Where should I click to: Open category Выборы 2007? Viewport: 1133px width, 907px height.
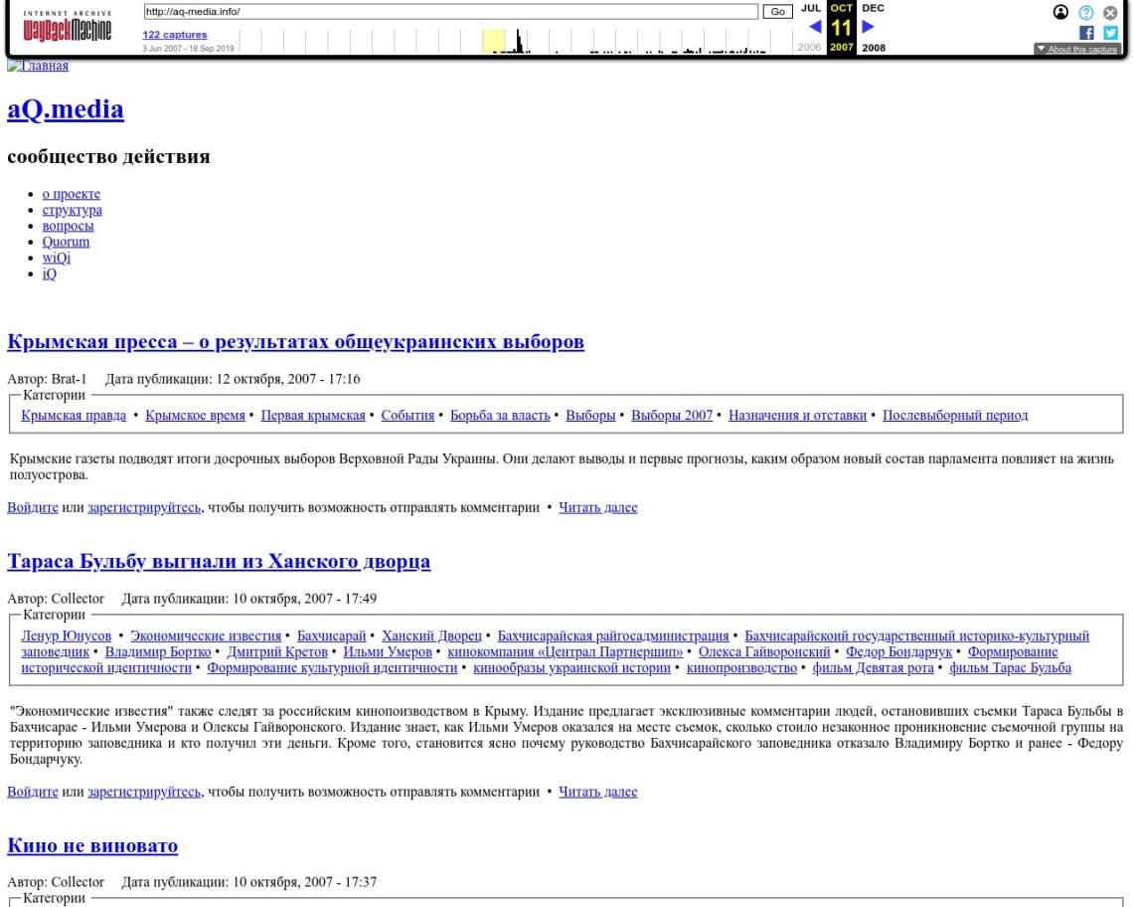pos(672,415)
